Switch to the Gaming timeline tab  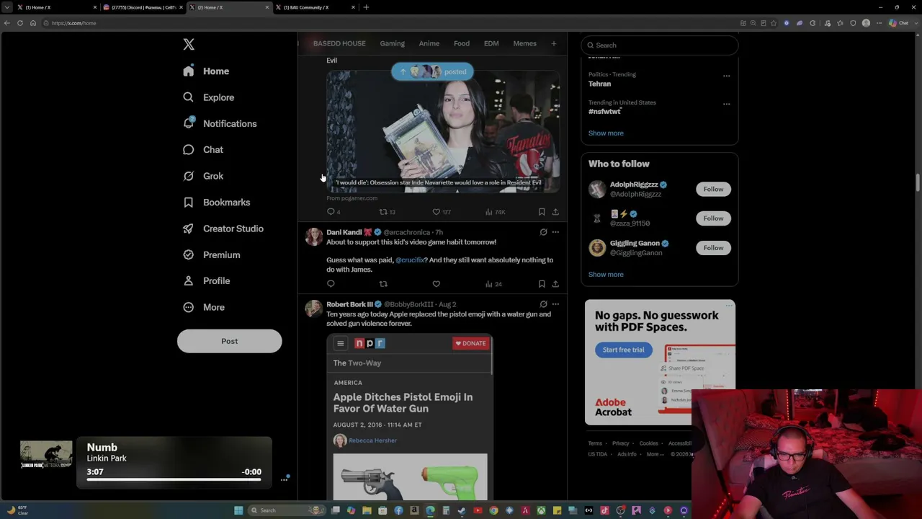(x=392, y=43)
